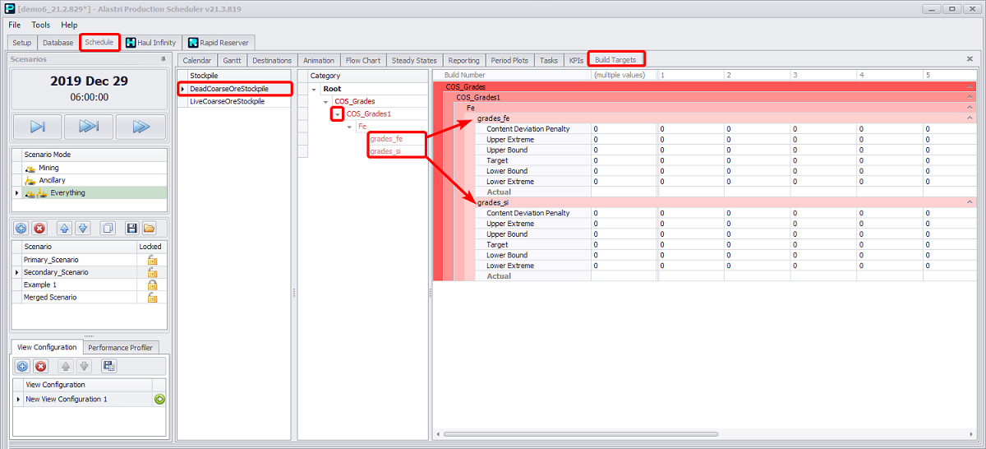Select the DeadCoarseOreStockpile row

point(235,89)
